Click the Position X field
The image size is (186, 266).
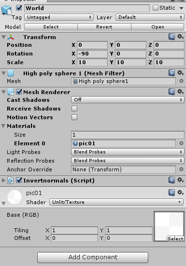(92, 45)
